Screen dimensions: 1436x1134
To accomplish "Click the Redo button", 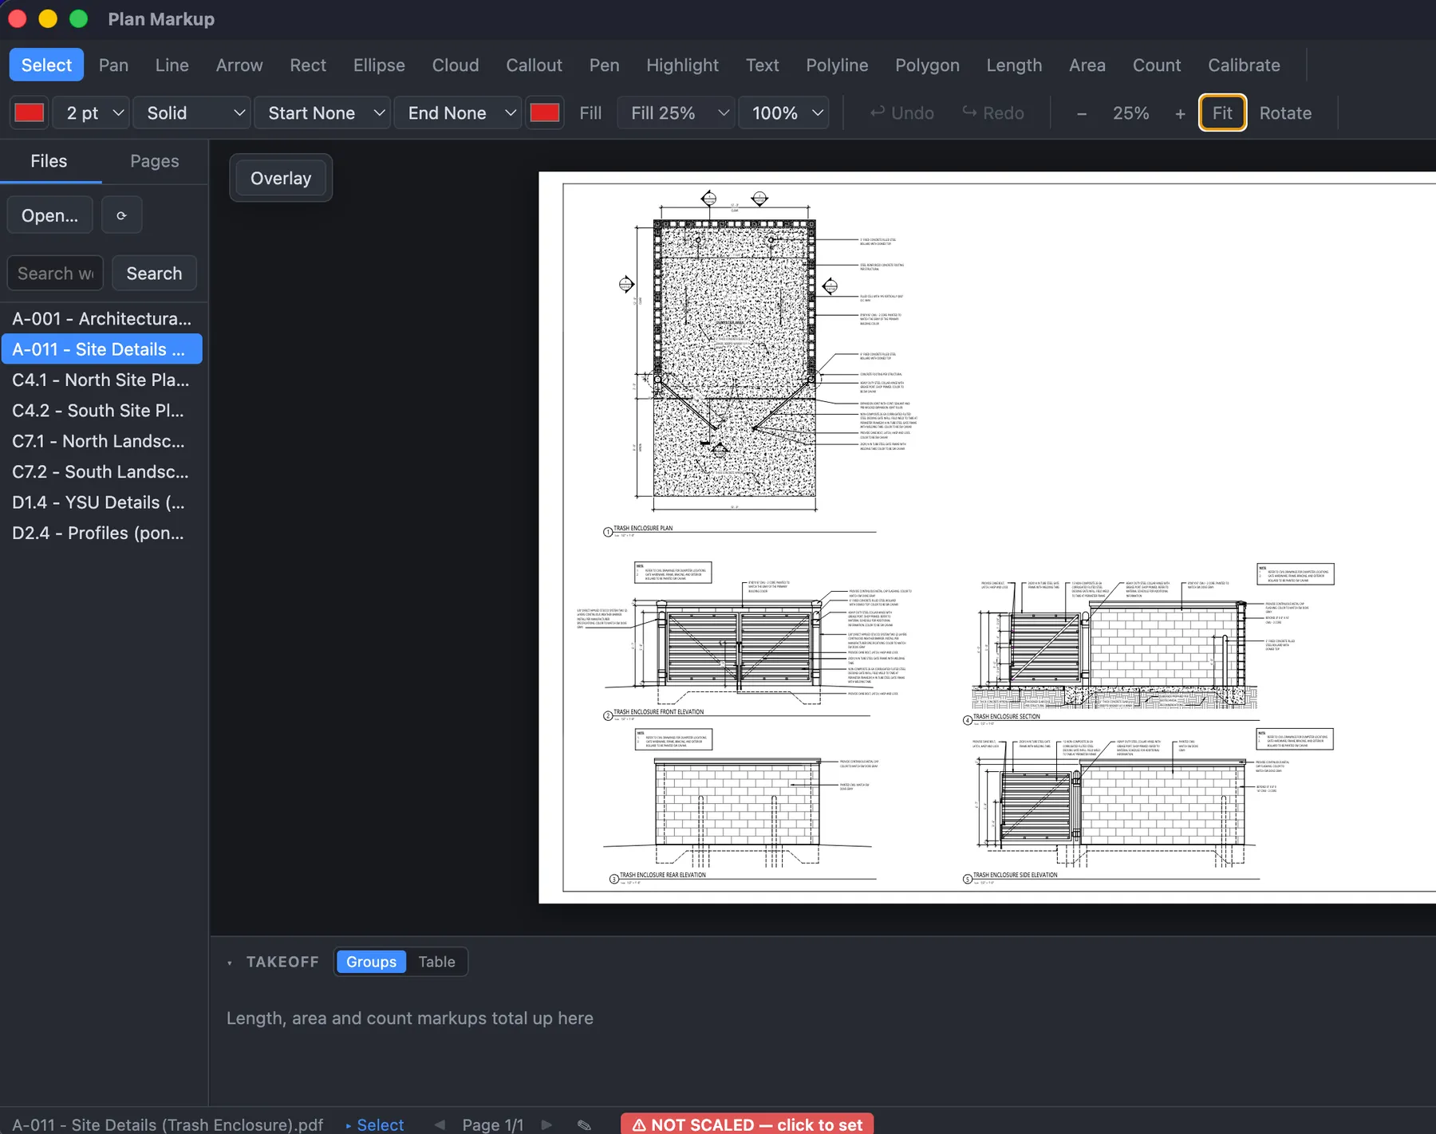I will [992, 113].
